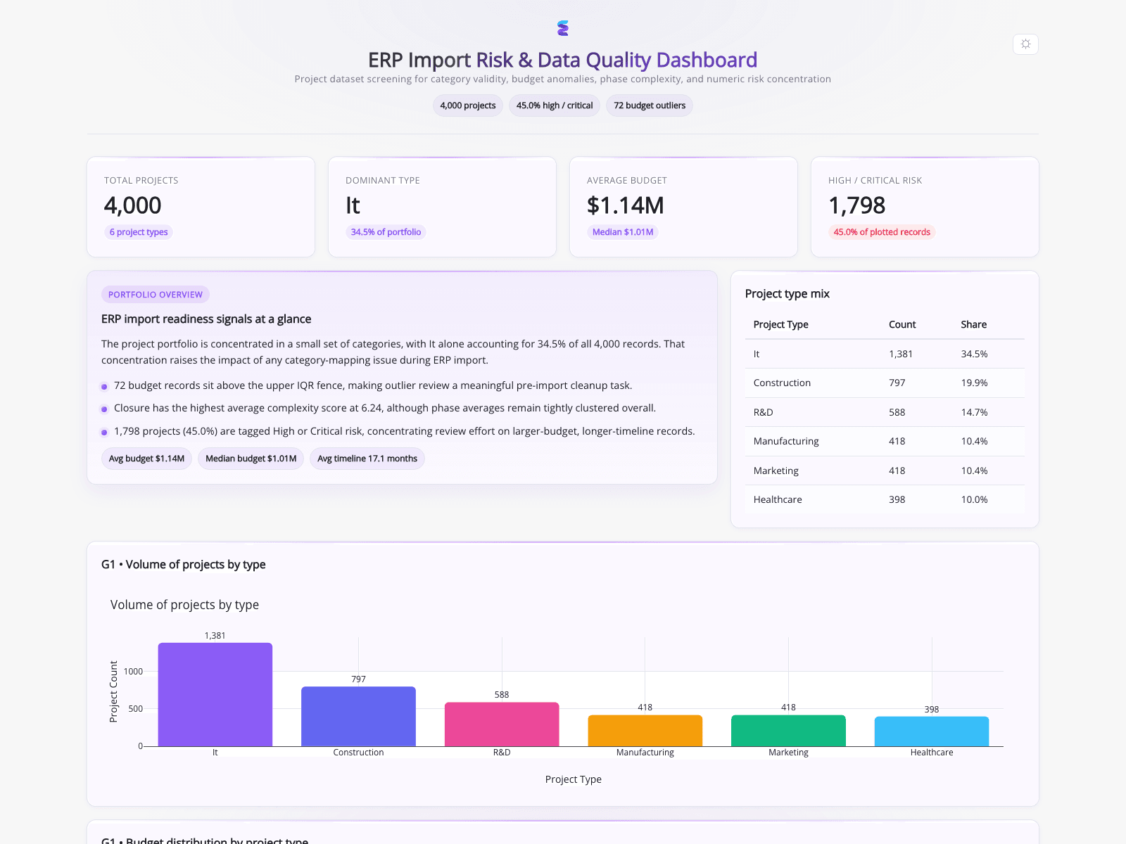Select the 'Healthcare' table row label
Viewport: 1126px width, 844px height.
[778, 499]
